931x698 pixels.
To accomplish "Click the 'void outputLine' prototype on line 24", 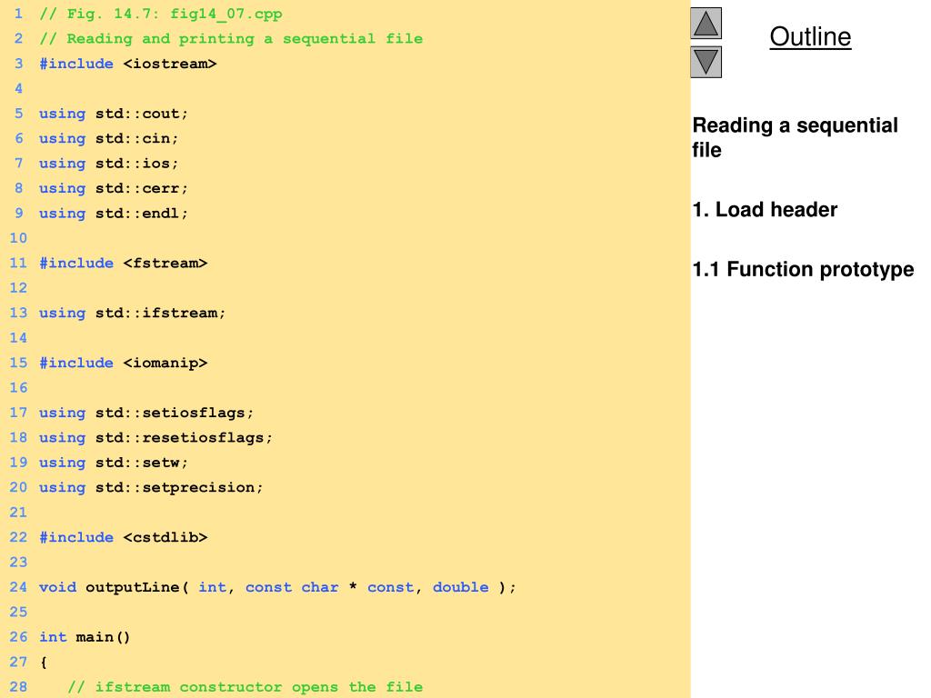I will click(277, 587).
